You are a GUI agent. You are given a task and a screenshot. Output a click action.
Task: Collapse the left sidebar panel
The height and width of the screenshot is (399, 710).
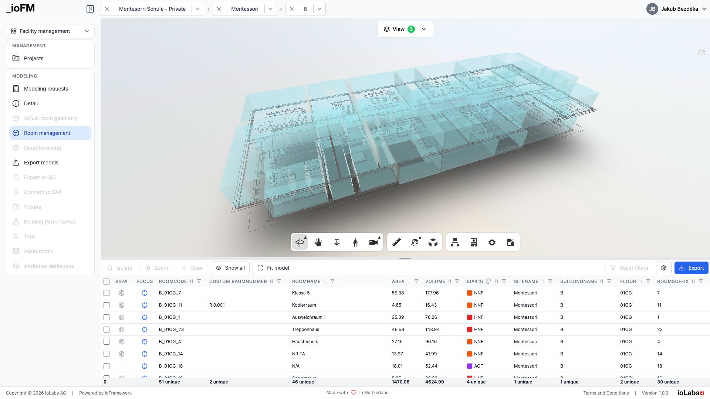click(90, 9)
